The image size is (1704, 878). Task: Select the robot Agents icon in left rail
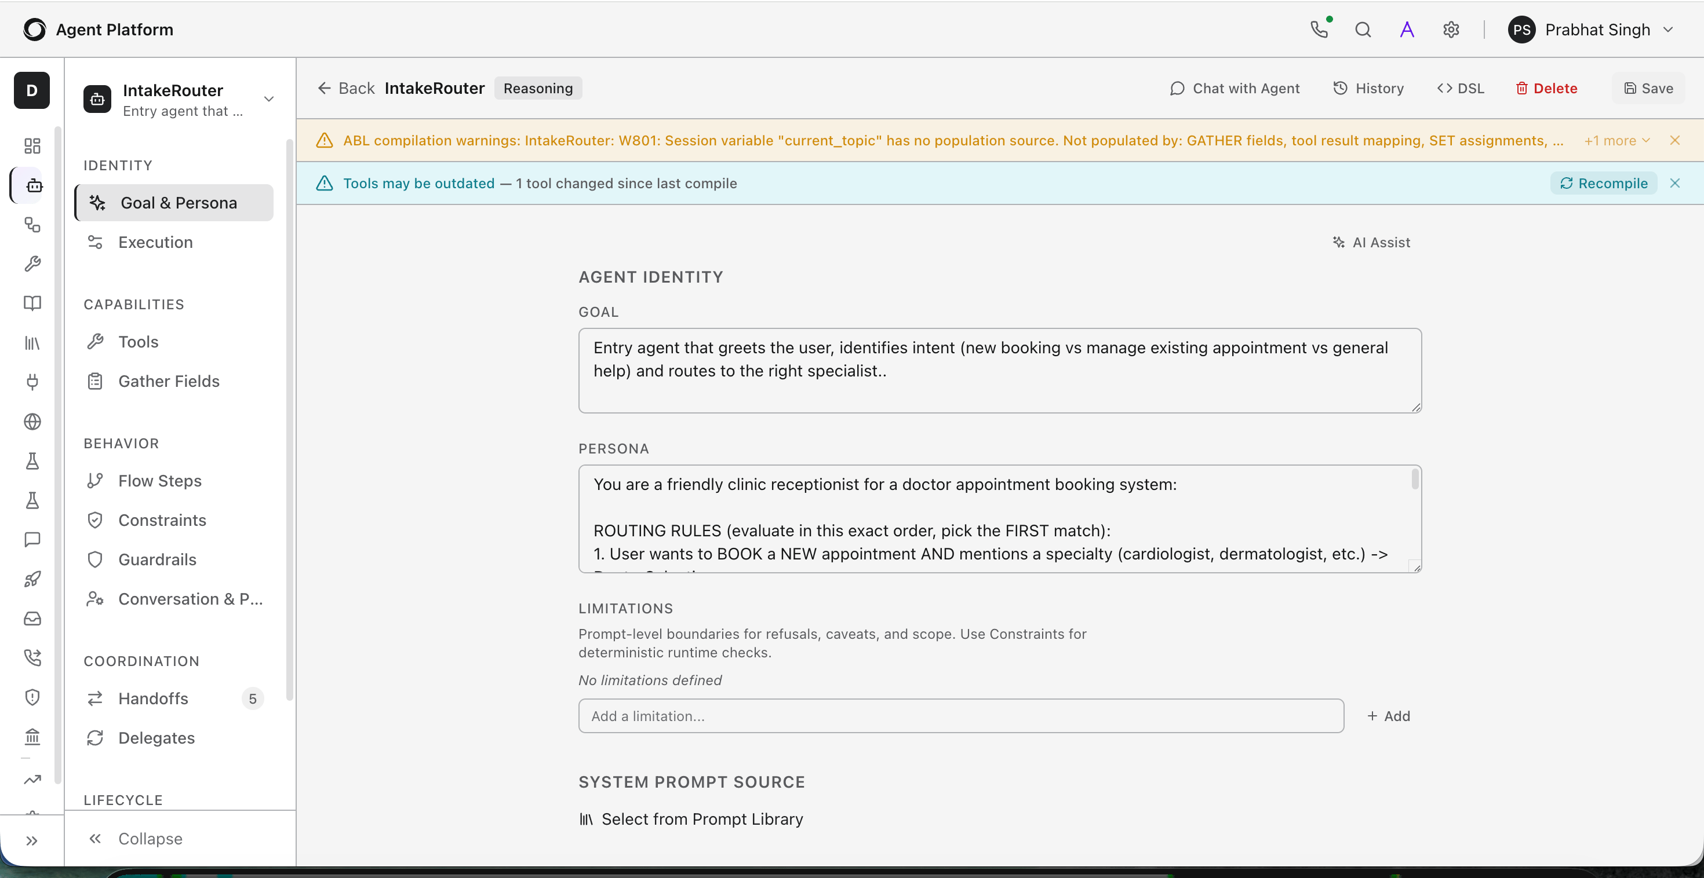(33, 185)
